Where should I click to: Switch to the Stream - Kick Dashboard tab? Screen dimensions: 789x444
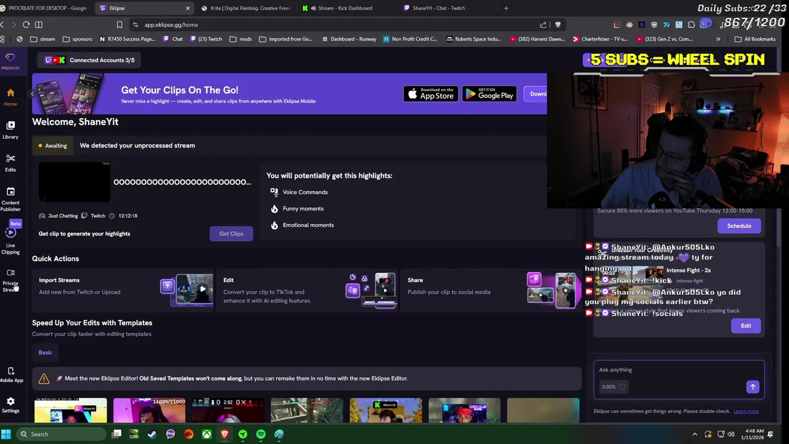pos(345,8)
